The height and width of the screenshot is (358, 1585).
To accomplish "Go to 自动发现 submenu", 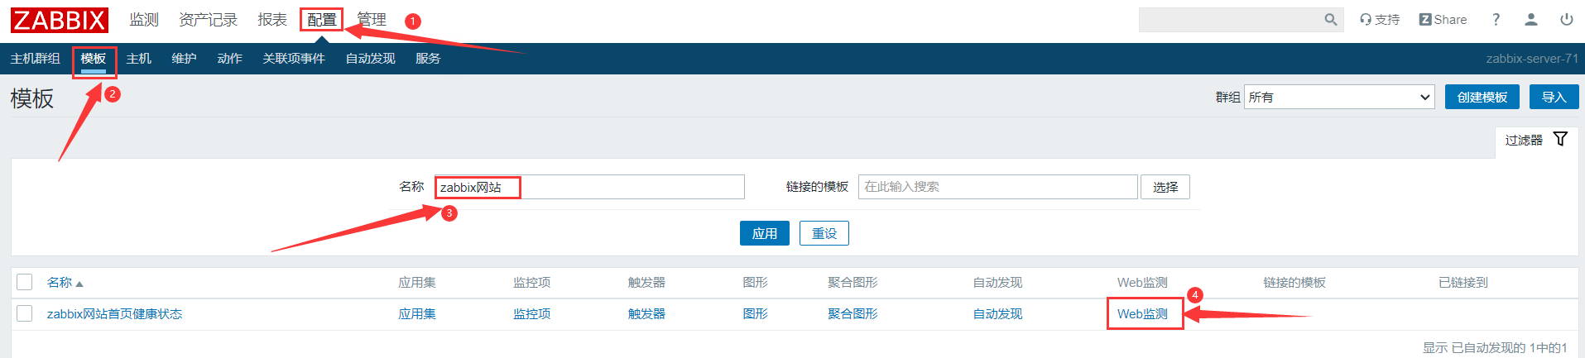I will pyautogui.click(x=370, y=59).
